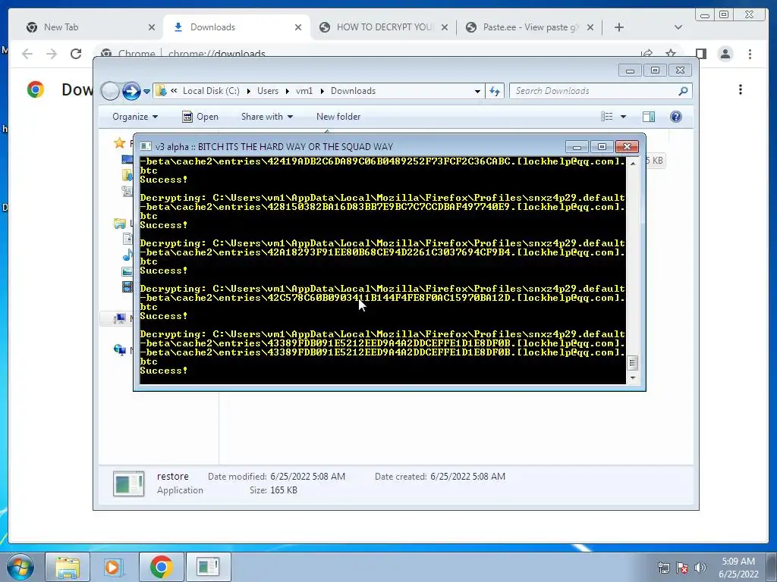The width and height of the screenshot is (777, 582).
Task: Select Downloads in Explorer address bar
Action: pos(354,91)
